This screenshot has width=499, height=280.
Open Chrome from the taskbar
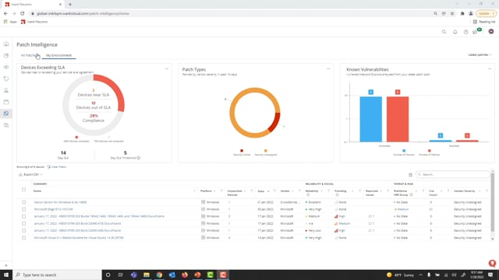coord(159,275)
